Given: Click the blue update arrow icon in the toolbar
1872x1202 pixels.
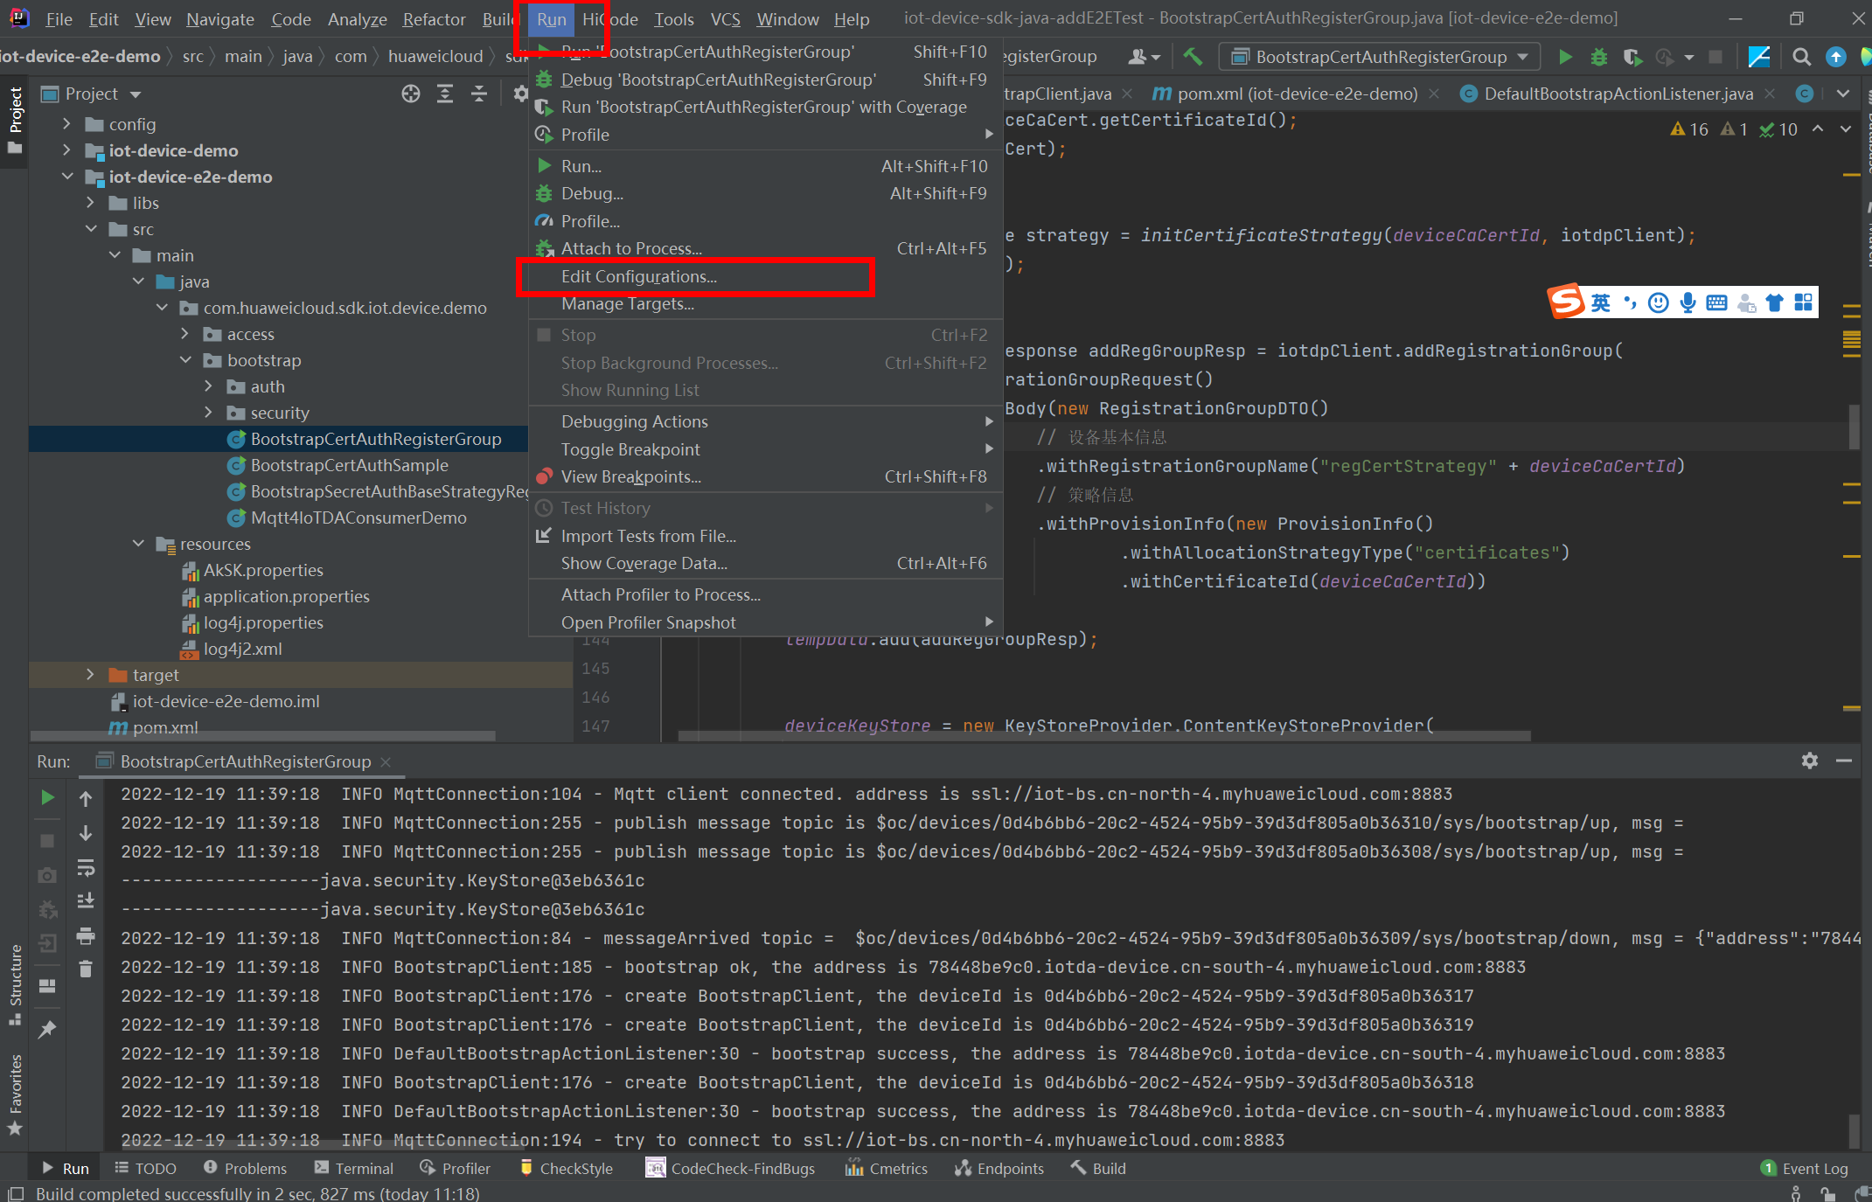Looking at the screenshot, I should (1836, 57).
